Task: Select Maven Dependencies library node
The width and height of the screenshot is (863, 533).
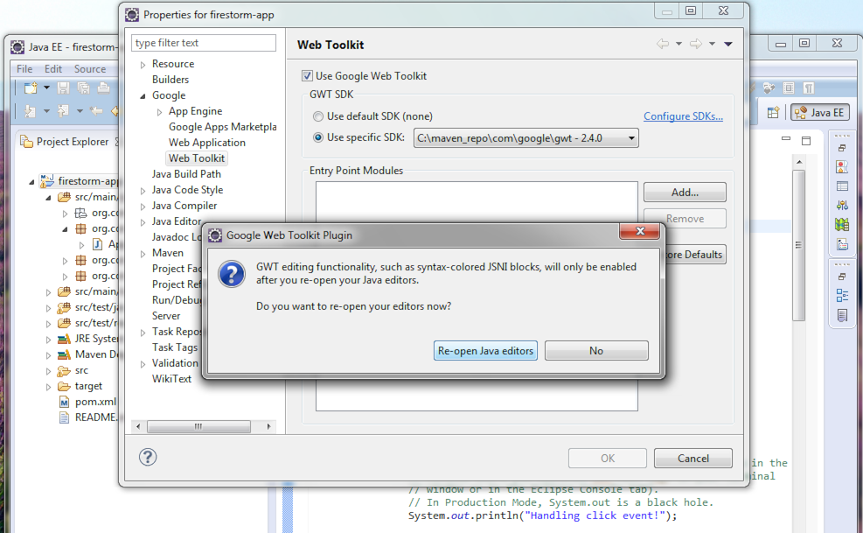Action: [96, 354]
